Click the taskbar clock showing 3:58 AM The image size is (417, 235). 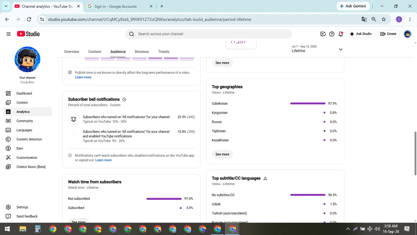click(391, 229)
